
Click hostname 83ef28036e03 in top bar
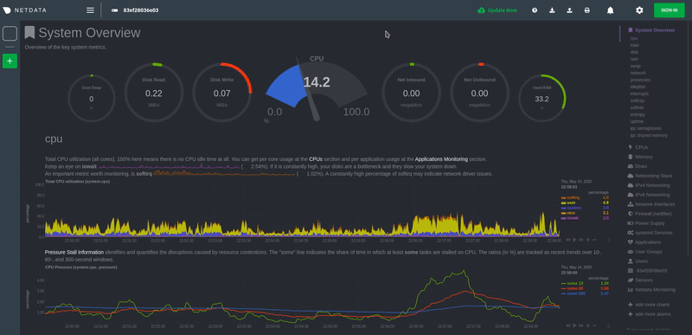tap(141, 10)
